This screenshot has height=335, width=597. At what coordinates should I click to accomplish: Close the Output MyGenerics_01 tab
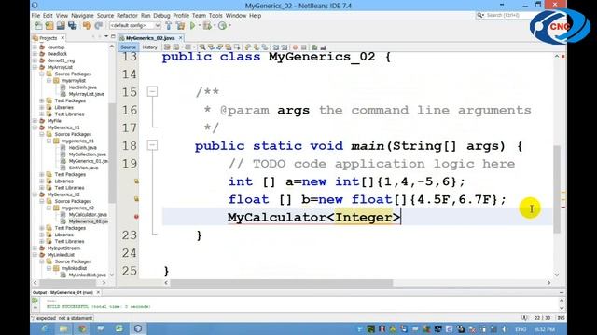coord(98,292)
